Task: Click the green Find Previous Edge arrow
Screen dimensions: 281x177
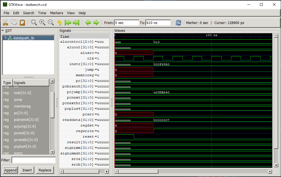Action: [x=88, y=23]
